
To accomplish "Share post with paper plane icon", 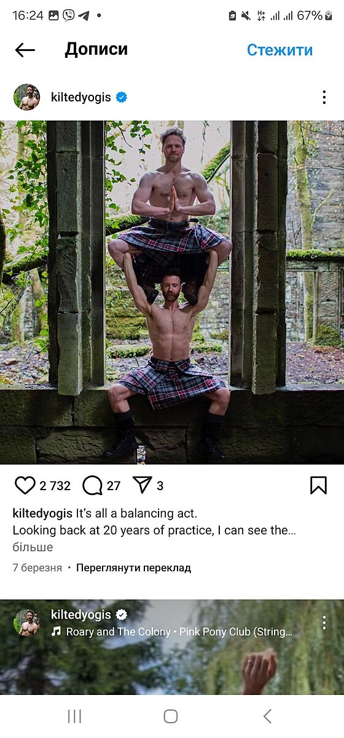I will coord(142,486).
